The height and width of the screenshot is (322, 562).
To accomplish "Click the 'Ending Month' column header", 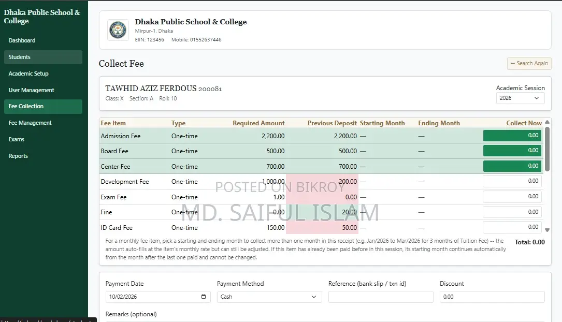I will [x=439, y=123].
